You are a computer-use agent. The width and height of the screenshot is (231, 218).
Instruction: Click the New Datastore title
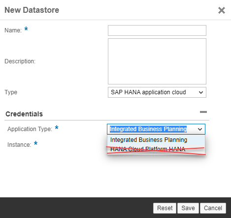coord(32,10)
